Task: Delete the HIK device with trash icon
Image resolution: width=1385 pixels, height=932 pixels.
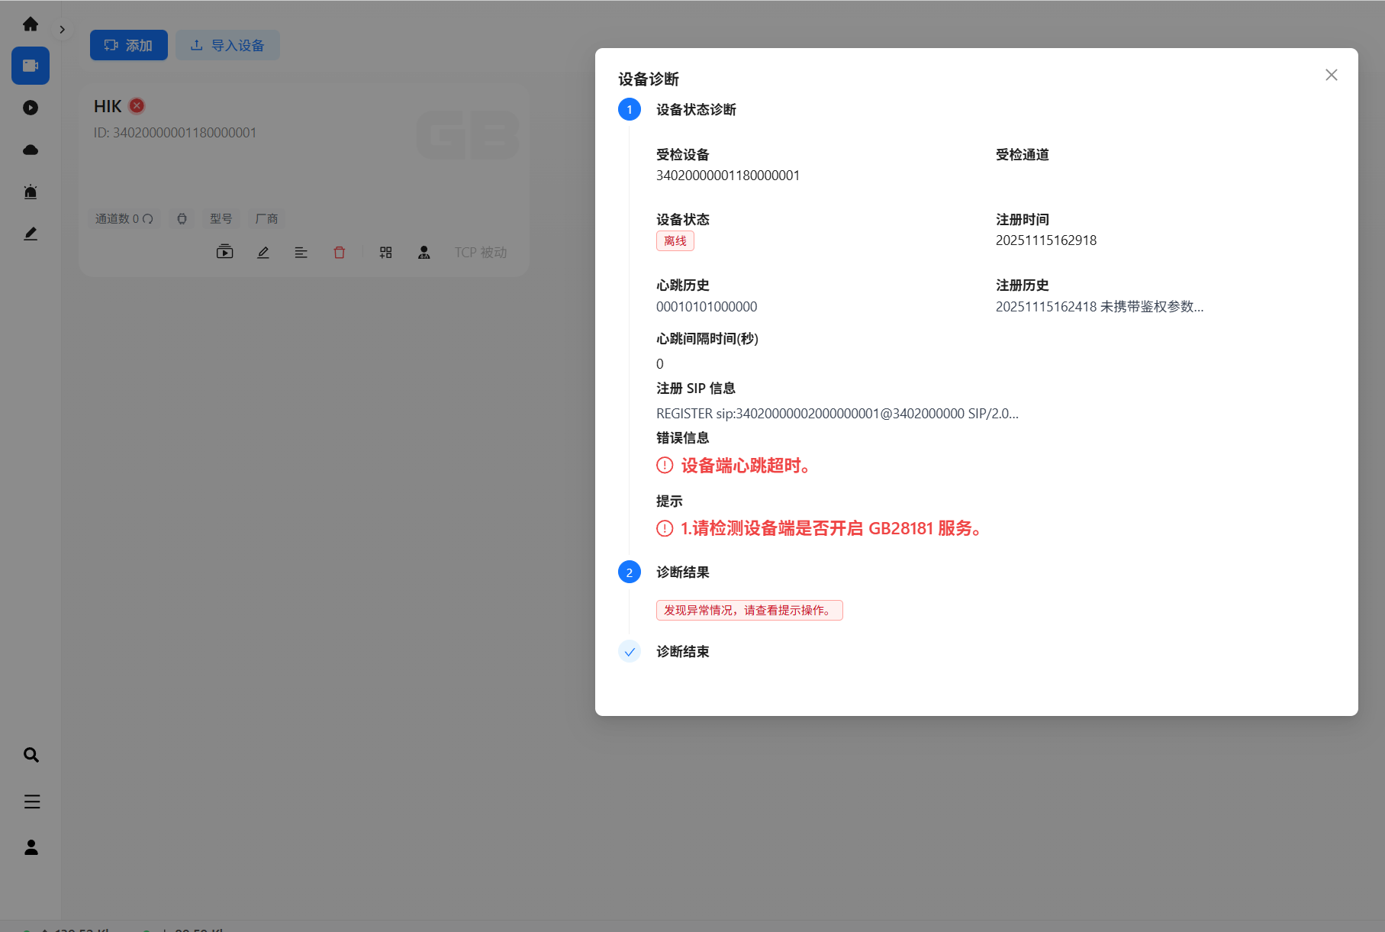Action: (340, 253)
